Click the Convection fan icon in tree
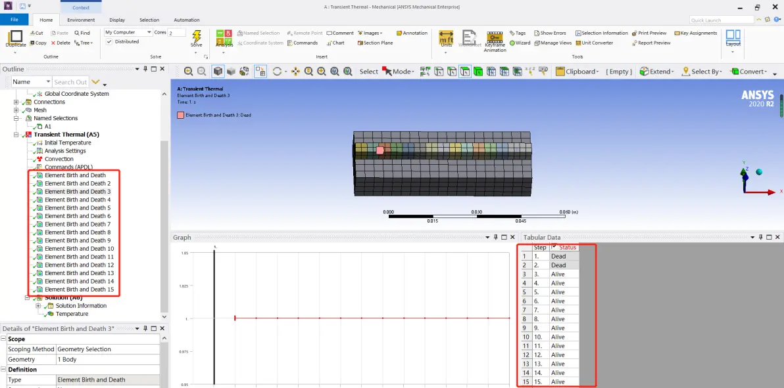Screen dimensions: 784x388 (41, 159)
